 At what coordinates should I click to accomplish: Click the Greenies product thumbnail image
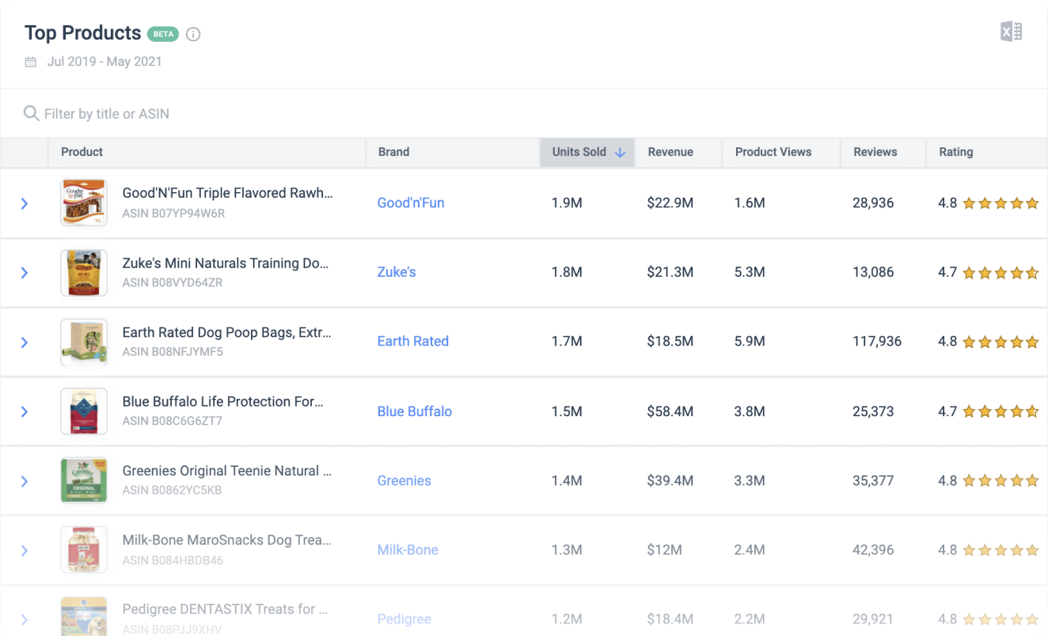pos(84,480)
